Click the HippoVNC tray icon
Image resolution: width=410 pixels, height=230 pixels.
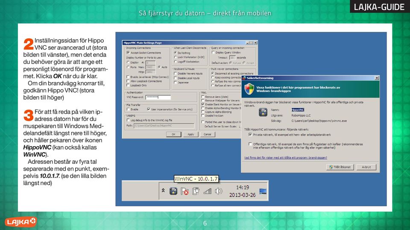click(x=173, y=191)
